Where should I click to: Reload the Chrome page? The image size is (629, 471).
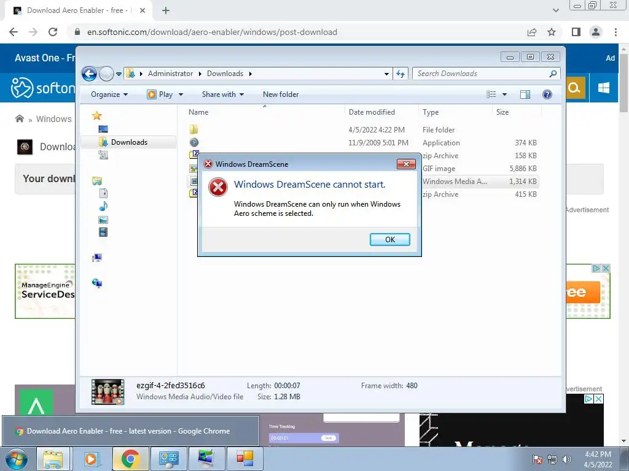(x=53, y=32)
